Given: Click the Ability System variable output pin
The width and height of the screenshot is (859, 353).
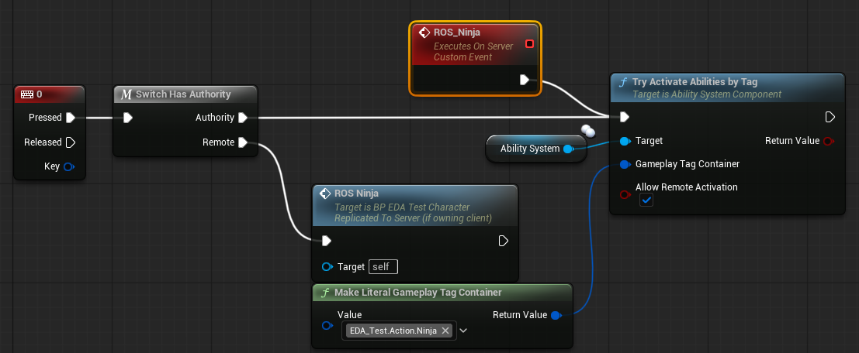Looking at the screenshot, I should click(568, 149).
